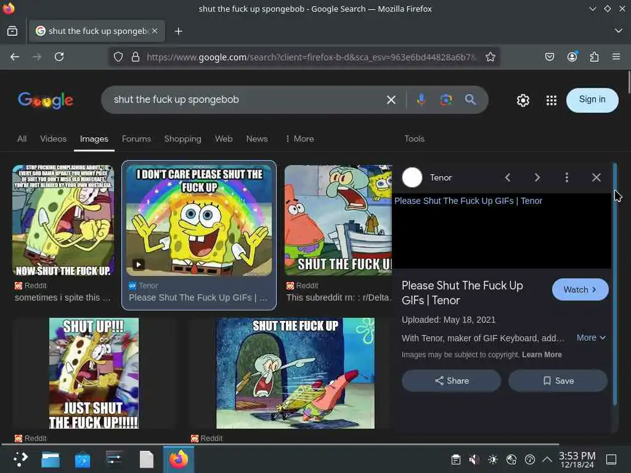Open 'sometimes i spite this' Reddit result
The image size is (631, 473).
(63, 297)
